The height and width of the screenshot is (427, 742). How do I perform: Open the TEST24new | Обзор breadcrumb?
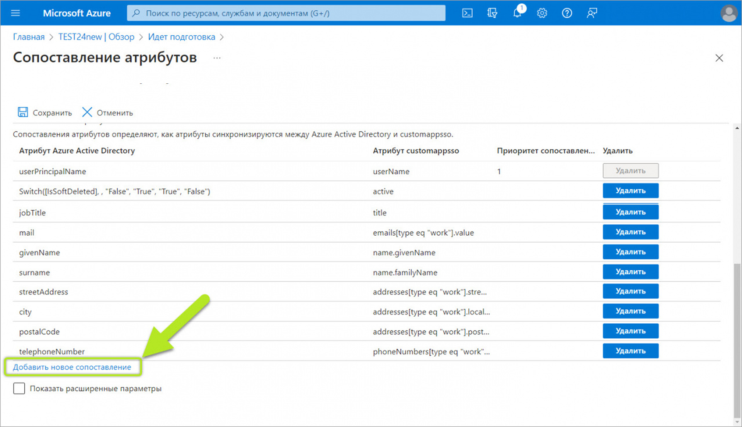pos(96,37)
